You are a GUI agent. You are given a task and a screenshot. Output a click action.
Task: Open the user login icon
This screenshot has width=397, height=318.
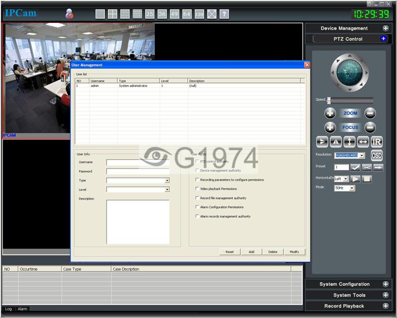69,14
